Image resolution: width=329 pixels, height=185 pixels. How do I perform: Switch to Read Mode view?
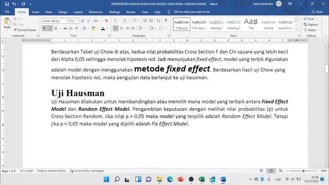[261, 171]
